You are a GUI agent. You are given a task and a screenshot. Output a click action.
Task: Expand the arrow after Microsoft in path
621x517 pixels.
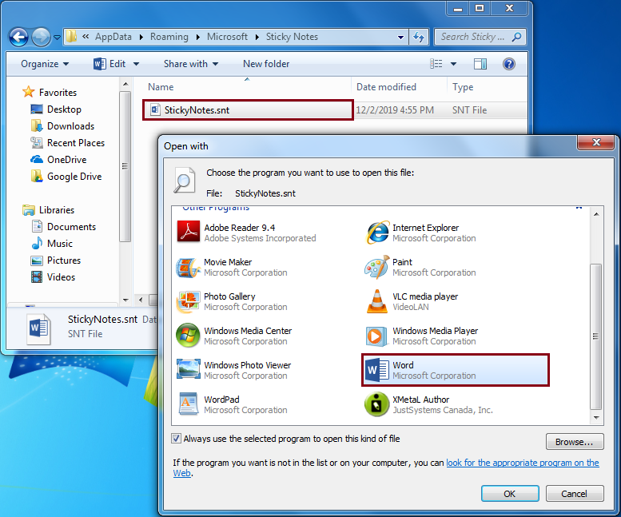[257, 38]
